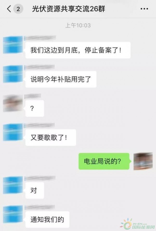156x231 pixels.
Task: Click the 国际能源网 watermark logo
Action: (138, 224)
